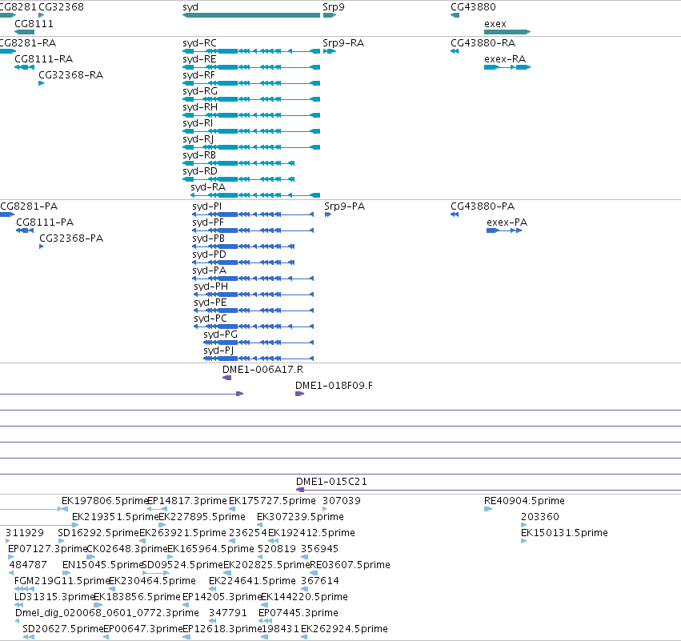Click the 356945 feature label
This screenshot has height=641, width=681.
319,549
